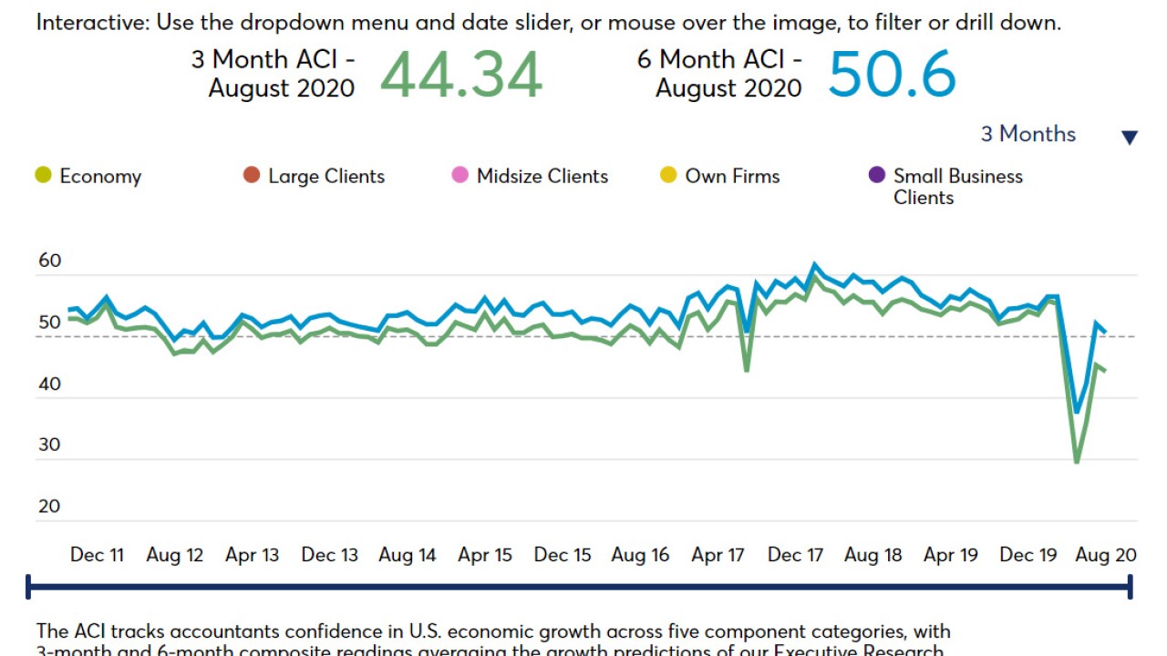The height and width of the screenshot is (656, 1167).
Task: Click the Small Business Clients purple dot
Action: pos(877,176)
